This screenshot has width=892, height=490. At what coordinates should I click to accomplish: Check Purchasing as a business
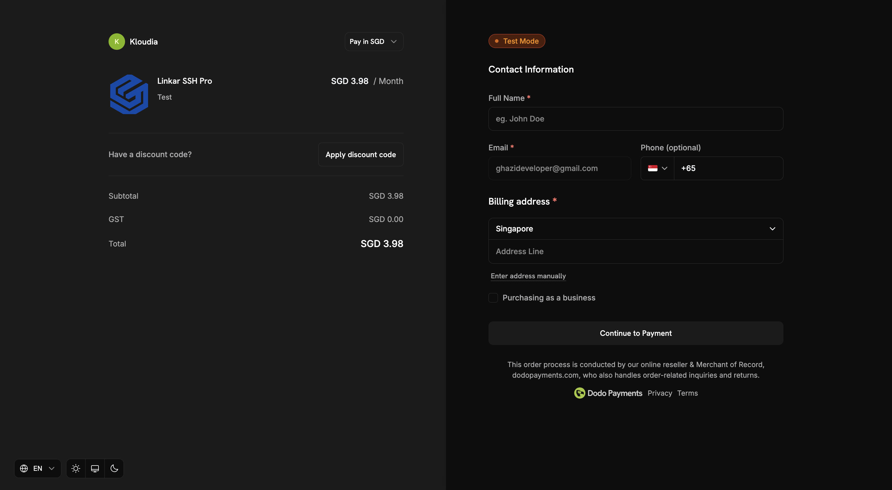(493, 297)
